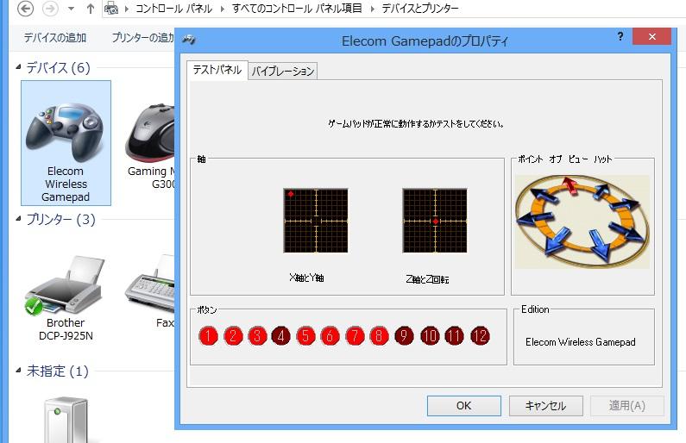Click button indicator 2

[x=233, y=336]
